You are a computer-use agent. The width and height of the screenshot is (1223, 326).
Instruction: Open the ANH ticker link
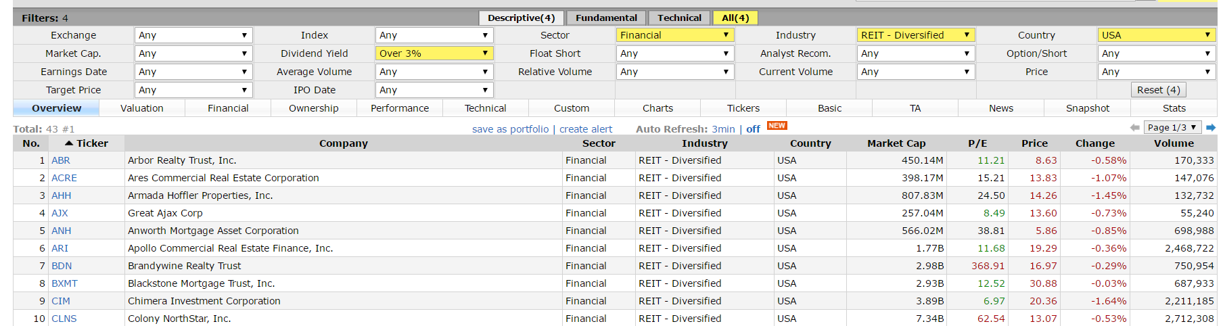pos(61,231)
